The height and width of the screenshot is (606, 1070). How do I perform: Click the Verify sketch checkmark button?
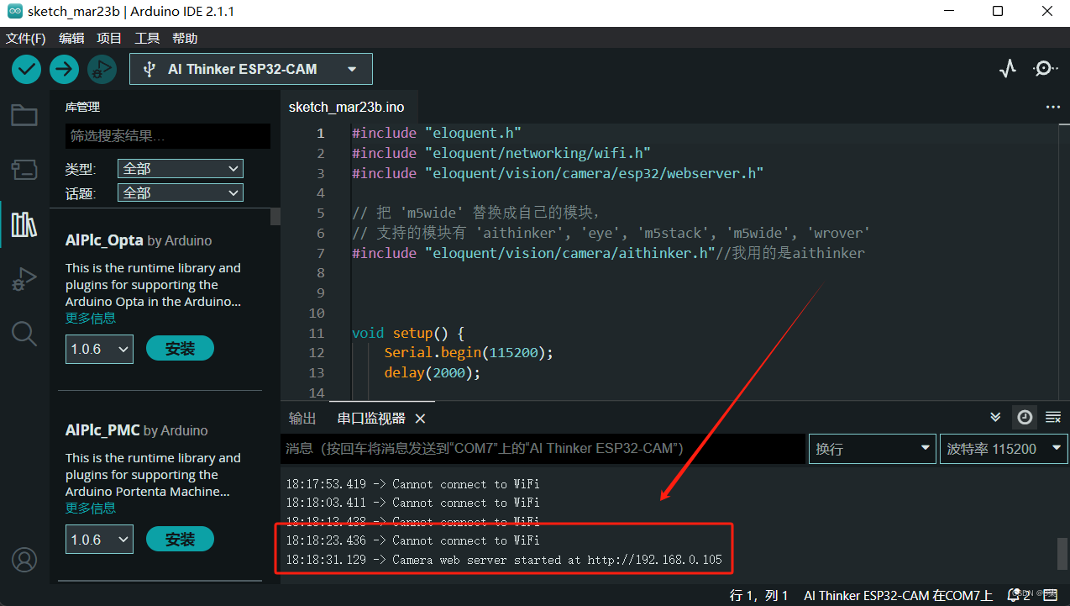click(27, 69)
